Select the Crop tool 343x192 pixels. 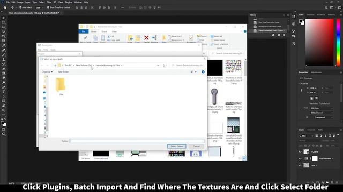(4, 36)
